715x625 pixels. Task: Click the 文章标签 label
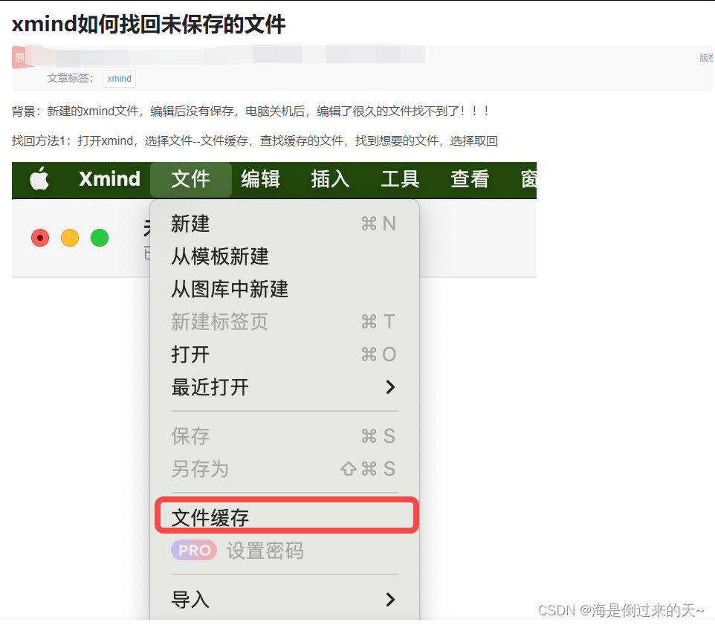70,79
